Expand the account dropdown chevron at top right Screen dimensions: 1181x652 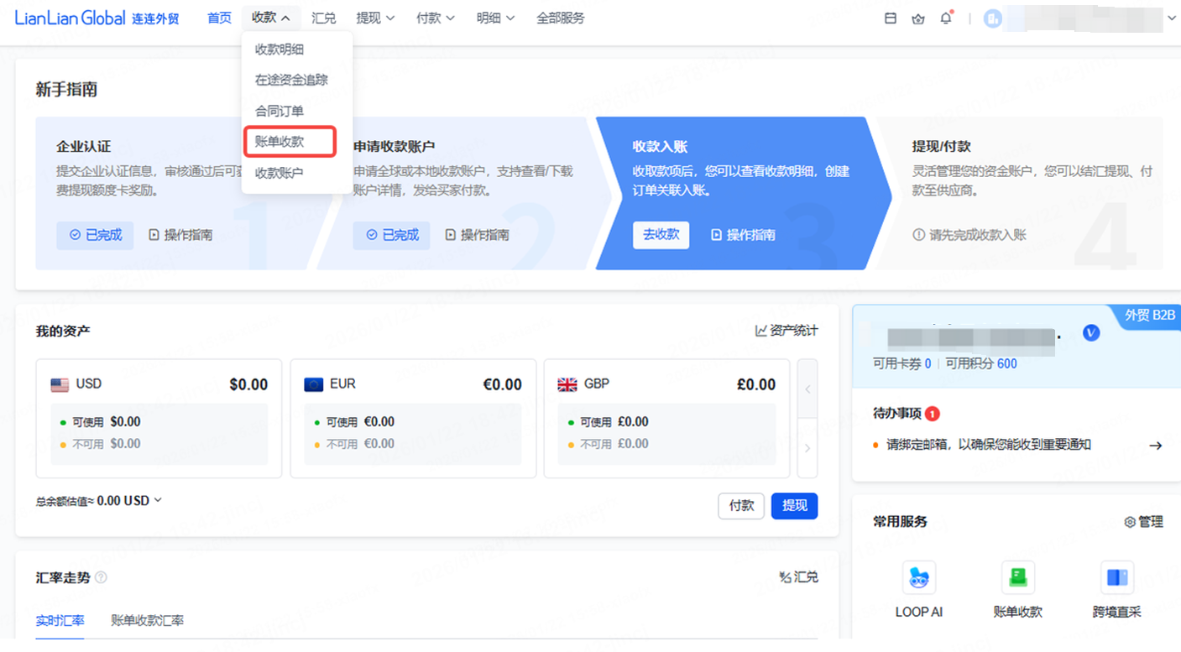point(1171,18)
